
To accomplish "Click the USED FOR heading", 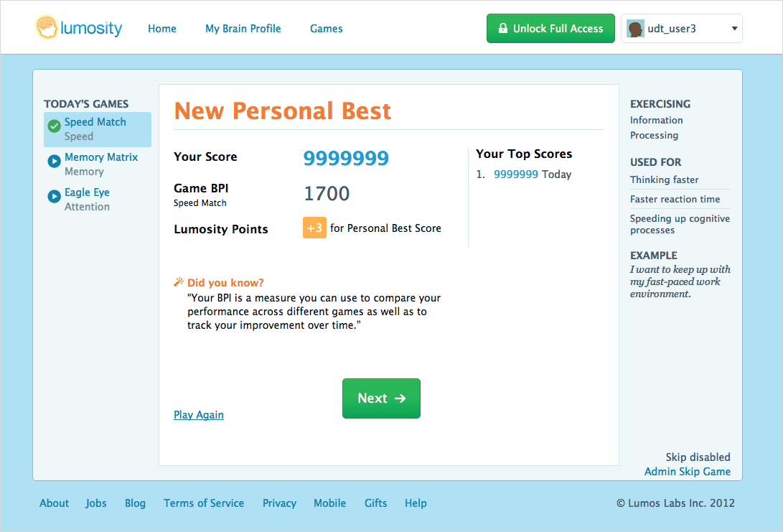I will tap(655, 162).
